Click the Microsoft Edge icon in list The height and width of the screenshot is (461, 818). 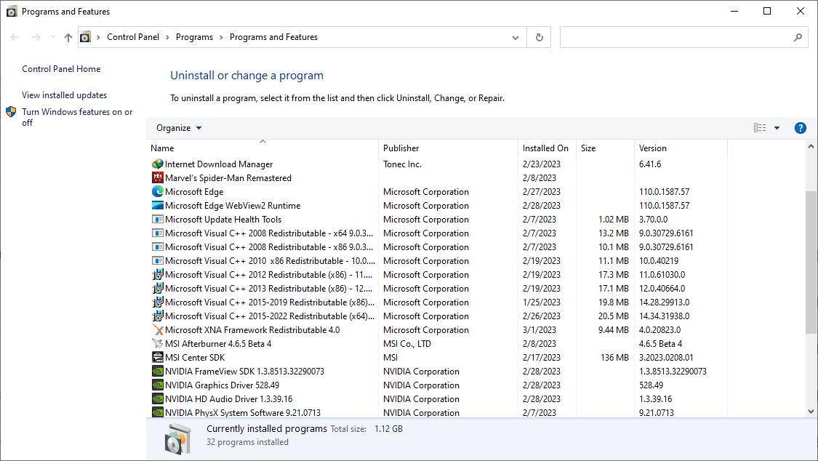(157, 192)
